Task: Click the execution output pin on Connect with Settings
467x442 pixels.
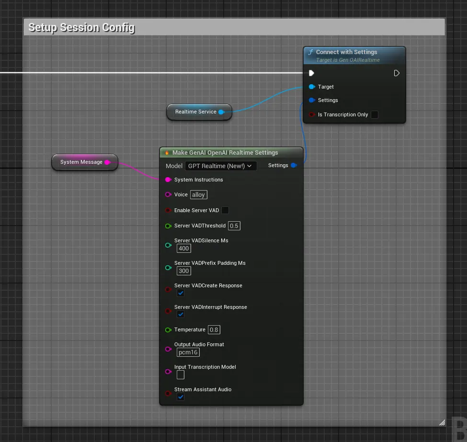Action: pyautogui.click(x=396, y=73)
